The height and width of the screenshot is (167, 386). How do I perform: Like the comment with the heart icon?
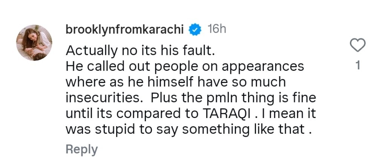click(x=357, y=46)
